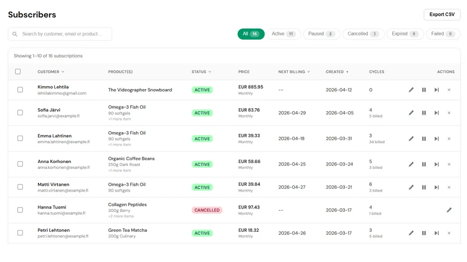The height and width of the screenshot is (262, 467).
Task: Pause Matti Virtanen's subscription
Action: (424, 187)
